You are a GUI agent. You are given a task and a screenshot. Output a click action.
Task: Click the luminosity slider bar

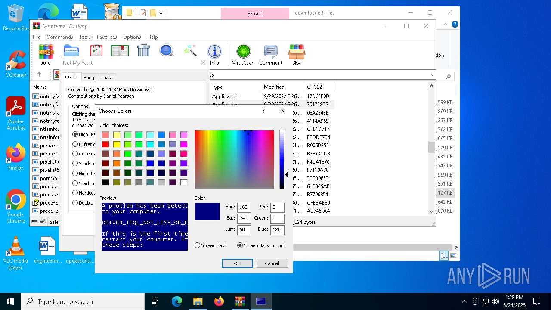coord(282,159)
